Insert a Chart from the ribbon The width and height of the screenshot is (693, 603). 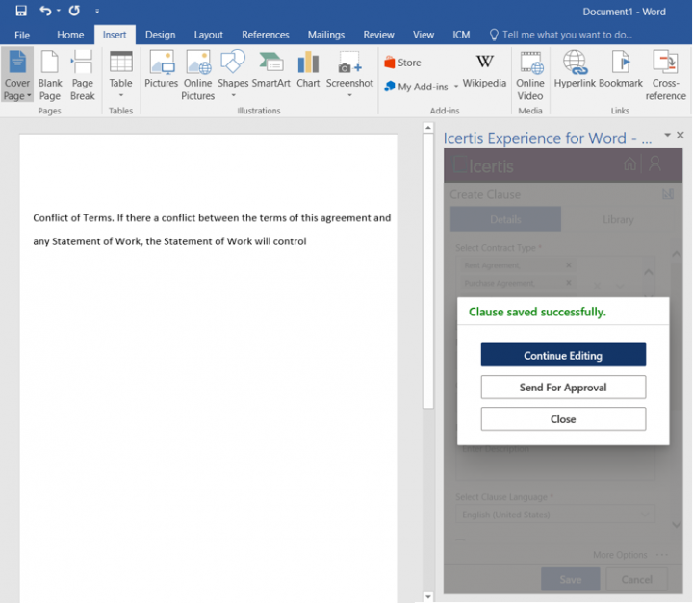coord(308,69)
